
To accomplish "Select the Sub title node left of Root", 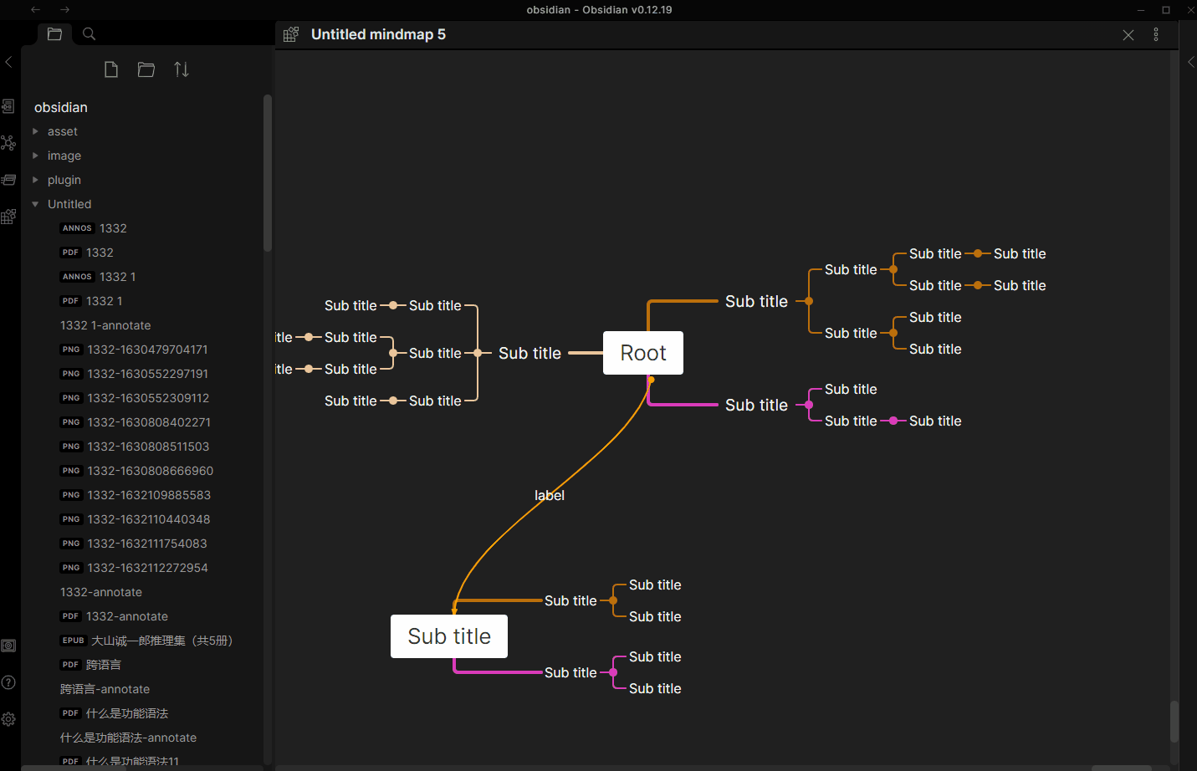I will [x=529, y=353].
